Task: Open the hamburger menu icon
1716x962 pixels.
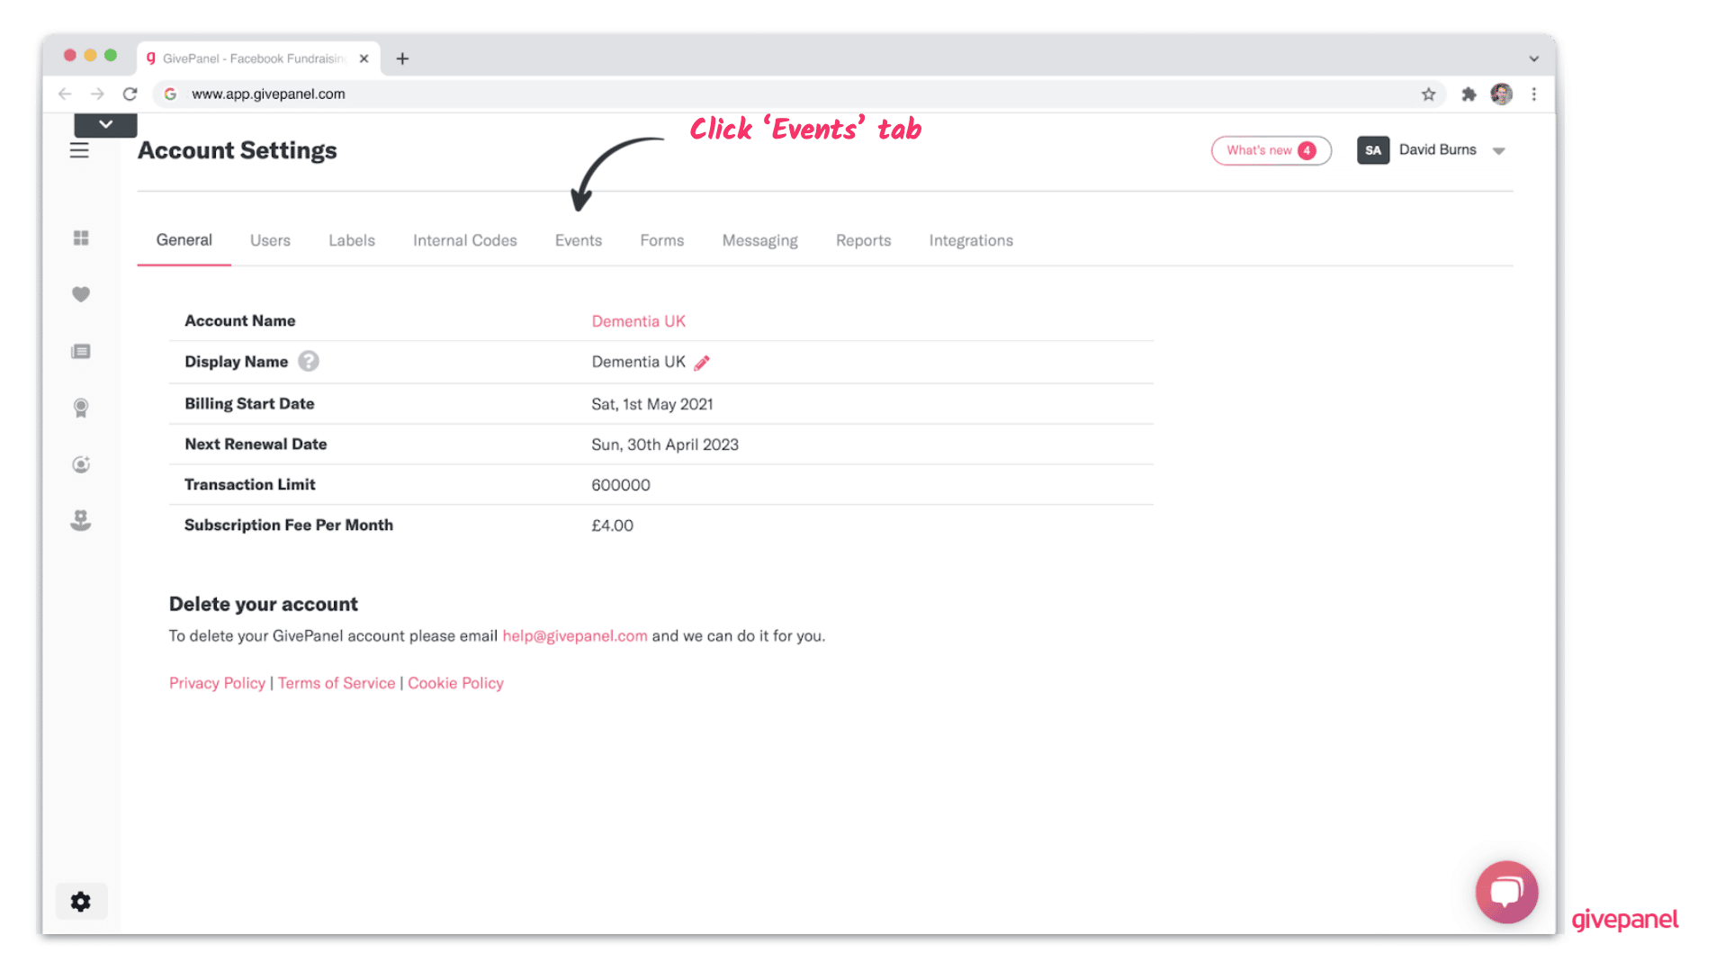Action: pos(79,150)
